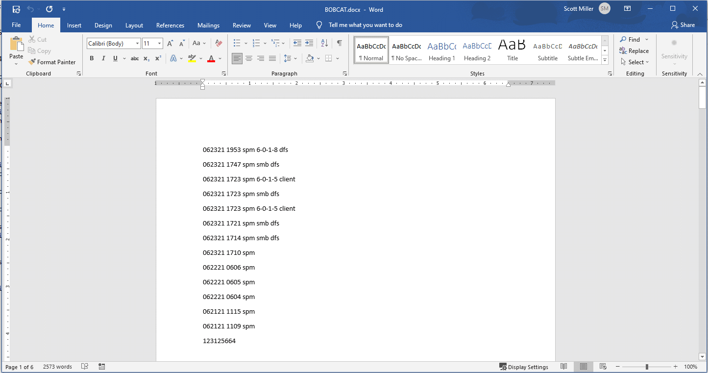Switch to the Layout tab
This screenshot has width=708, height=373.
134,25
